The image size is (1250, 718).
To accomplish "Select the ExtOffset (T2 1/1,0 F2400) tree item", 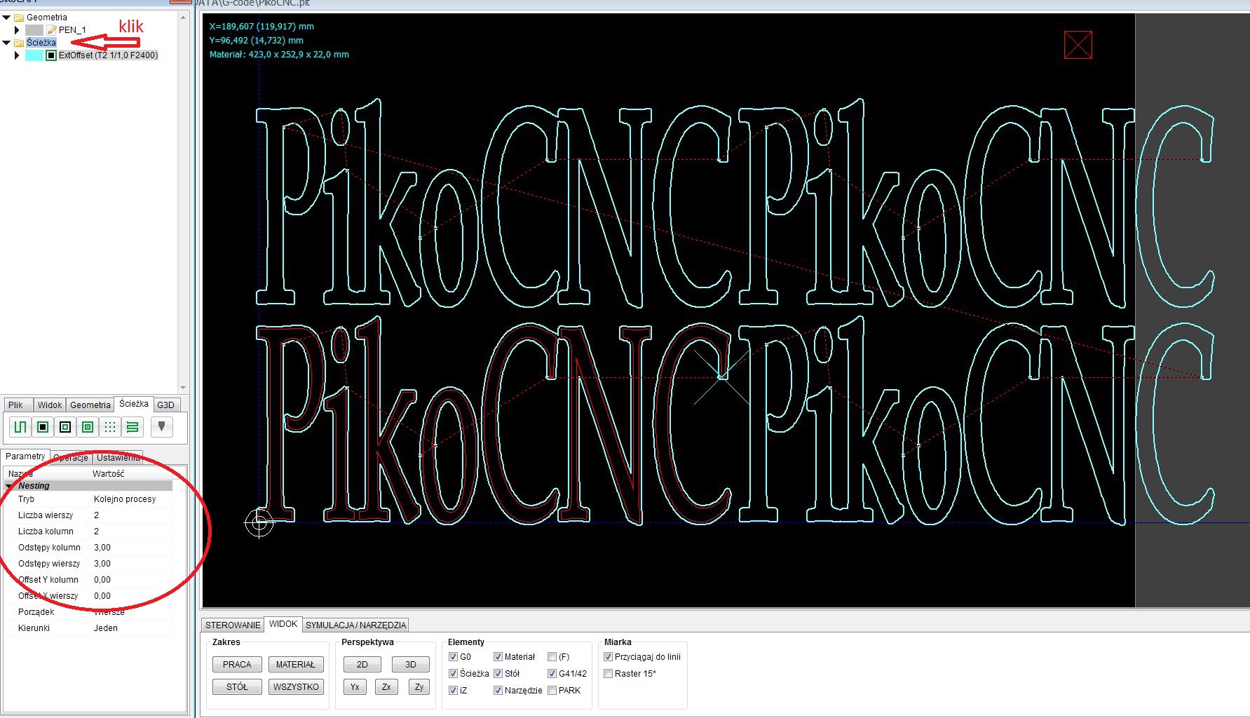I will point(108,55).
